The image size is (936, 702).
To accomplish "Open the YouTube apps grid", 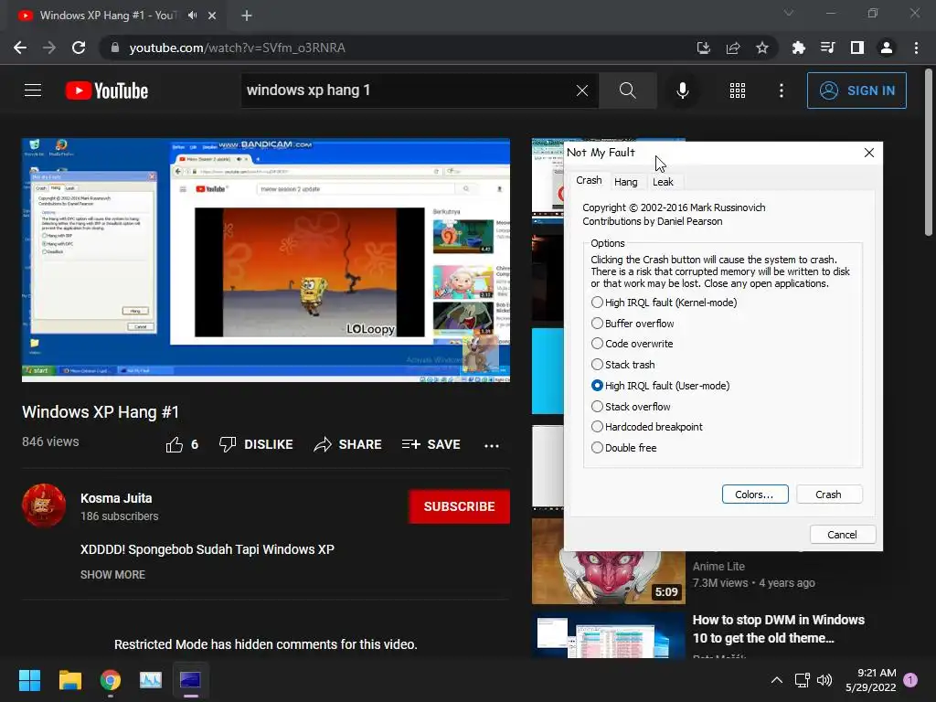I will (738, 90).
